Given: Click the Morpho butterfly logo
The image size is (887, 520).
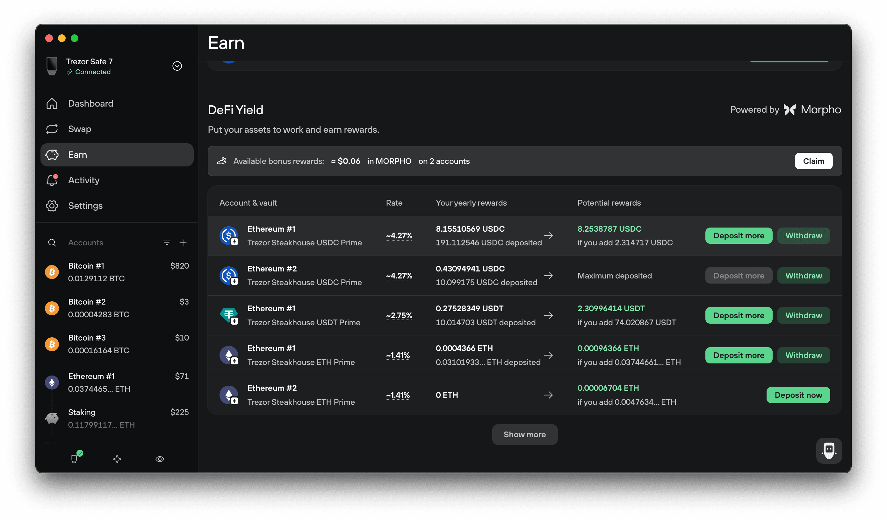Looking at the screenshot, I should 790,110.
